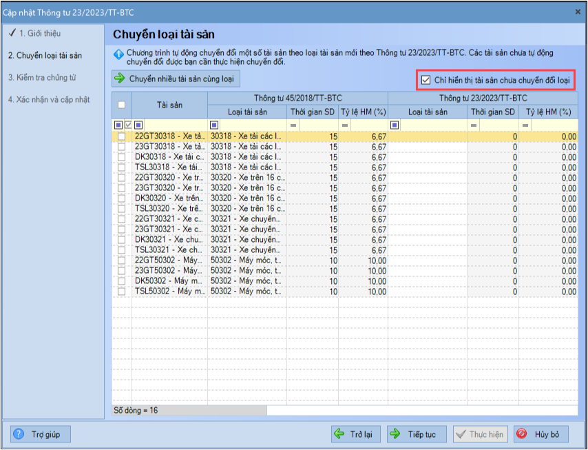Click the Thông tư 45 Thời gian SD filter field

tap(318, 125)
